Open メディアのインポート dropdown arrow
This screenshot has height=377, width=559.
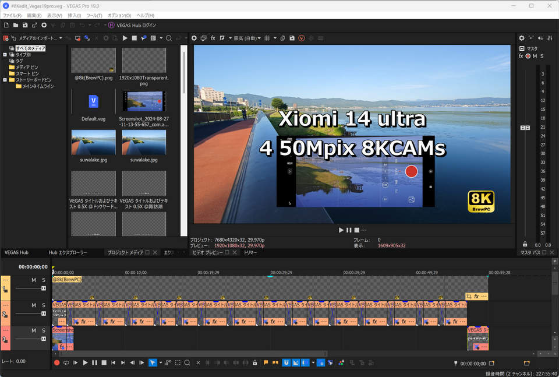coord(60,38)
